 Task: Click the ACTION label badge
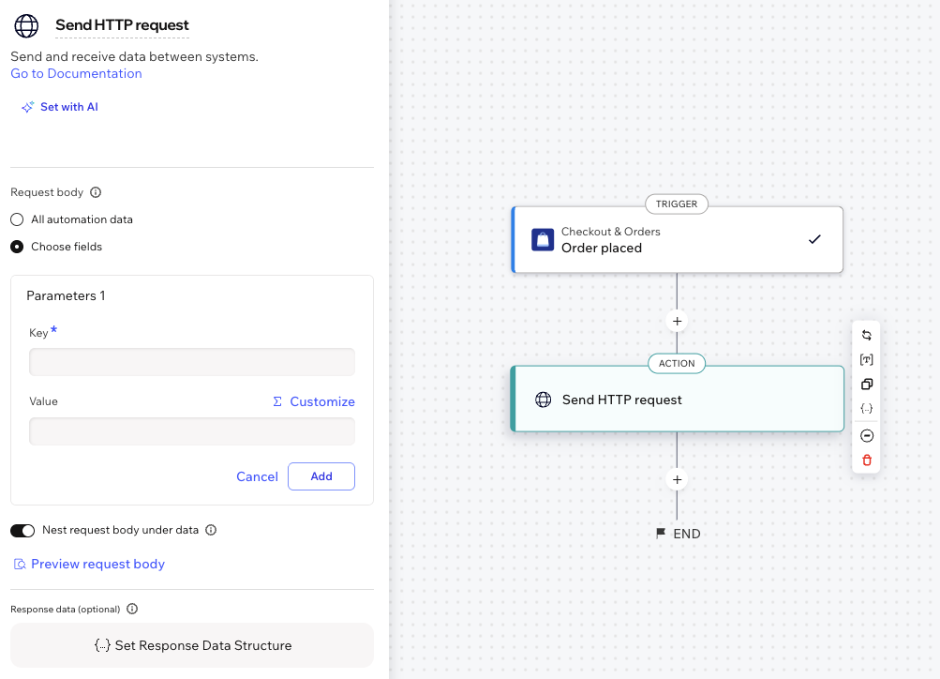[677, 364]
